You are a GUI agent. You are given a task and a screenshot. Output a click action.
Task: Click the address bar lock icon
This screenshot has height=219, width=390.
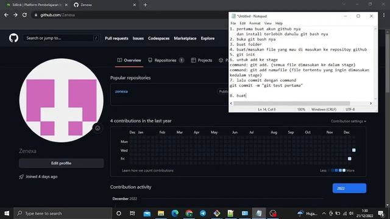click(x=36, y=15)
